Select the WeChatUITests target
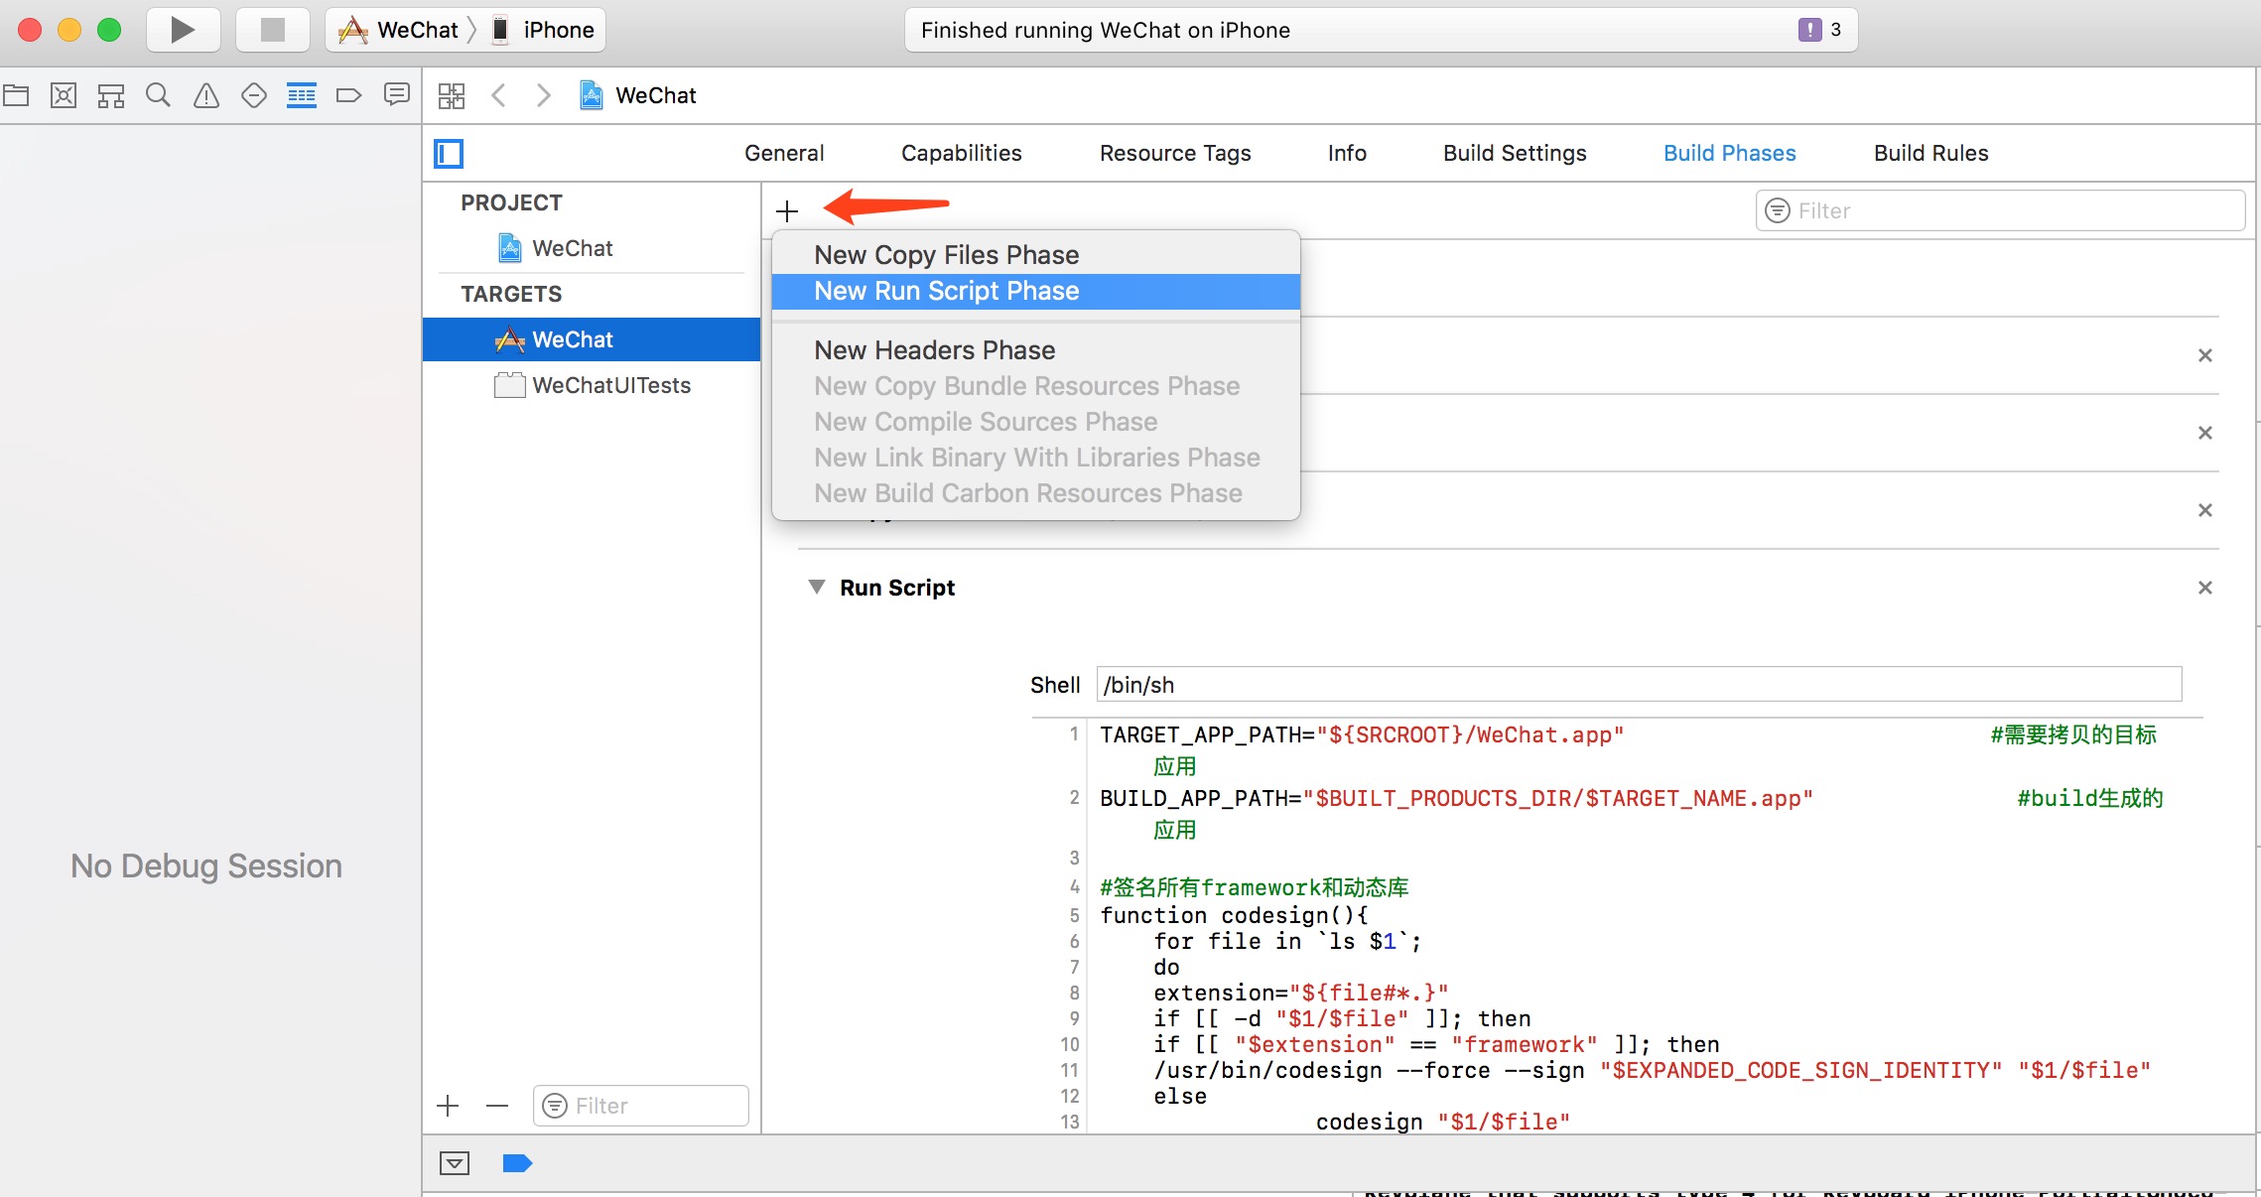This screenshot has width=2261, height=1197. point(592,385)
